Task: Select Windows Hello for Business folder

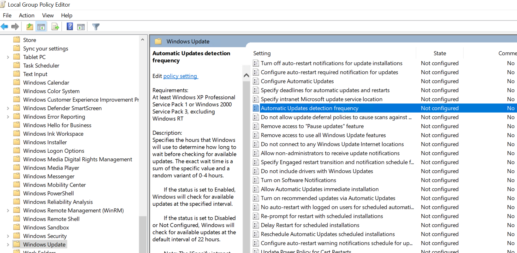Action: [x=57, y=125]
